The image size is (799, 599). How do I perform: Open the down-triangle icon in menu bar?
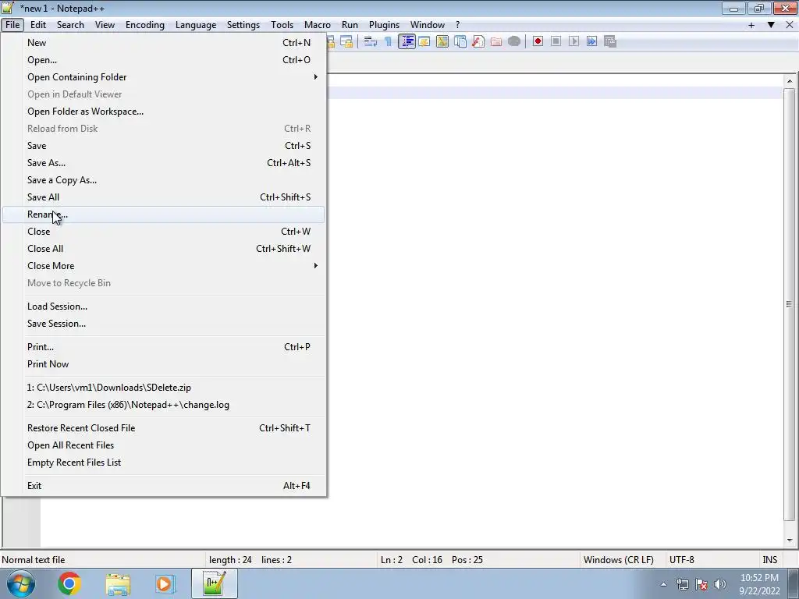[x=771, y=25]
